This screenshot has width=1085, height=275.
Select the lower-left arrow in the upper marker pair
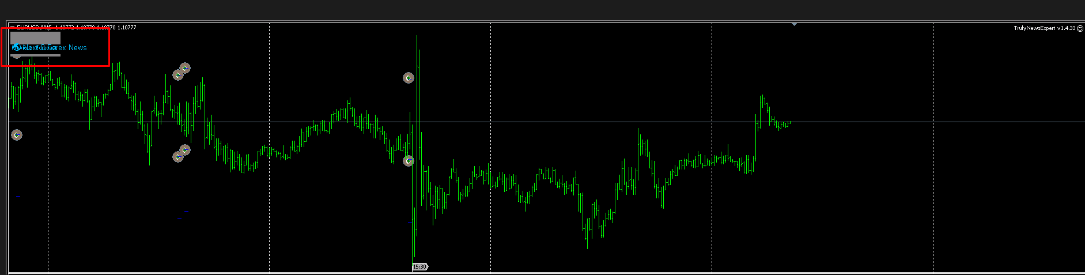178,75
